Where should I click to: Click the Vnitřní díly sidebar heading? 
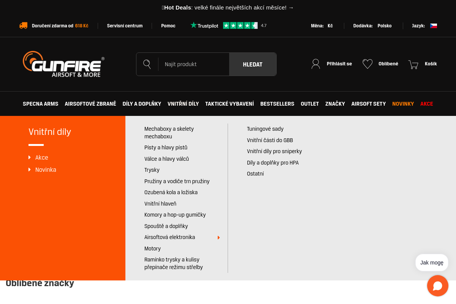(50, 132)
